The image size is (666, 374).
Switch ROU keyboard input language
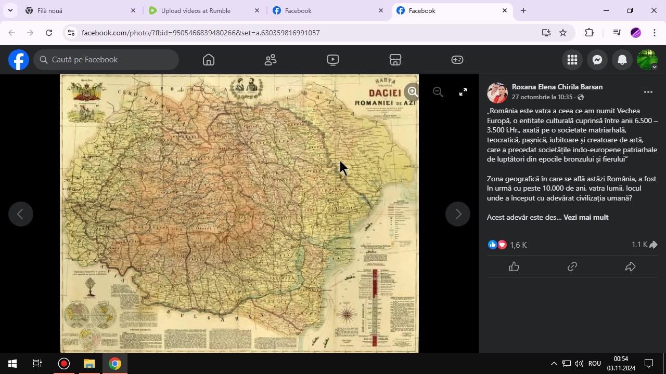click(x=595, y=364)
